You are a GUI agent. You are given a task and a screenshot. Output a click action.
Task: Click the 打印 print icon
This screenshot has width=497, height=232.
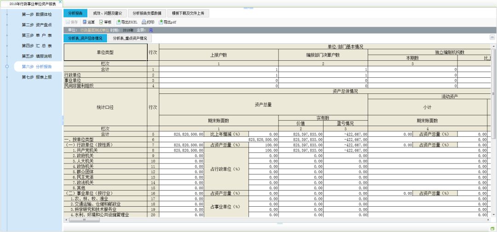(148, 22)
